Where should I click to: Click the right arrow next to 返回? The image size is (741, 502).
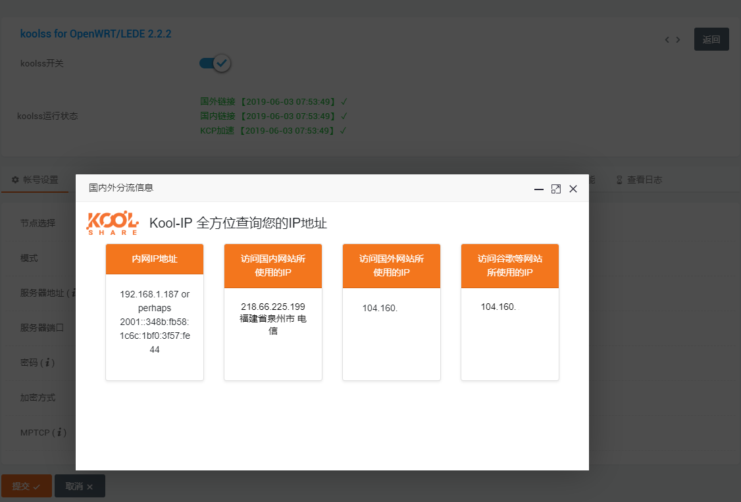(678, 39)
